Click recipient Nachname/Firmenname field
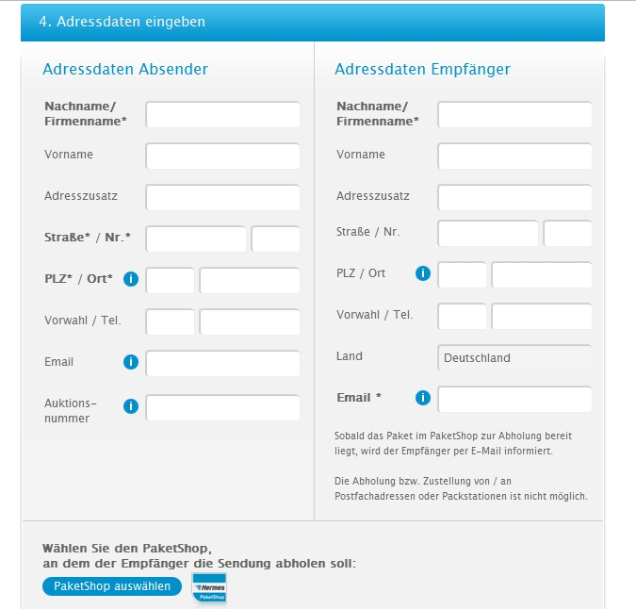 point(514,115)
